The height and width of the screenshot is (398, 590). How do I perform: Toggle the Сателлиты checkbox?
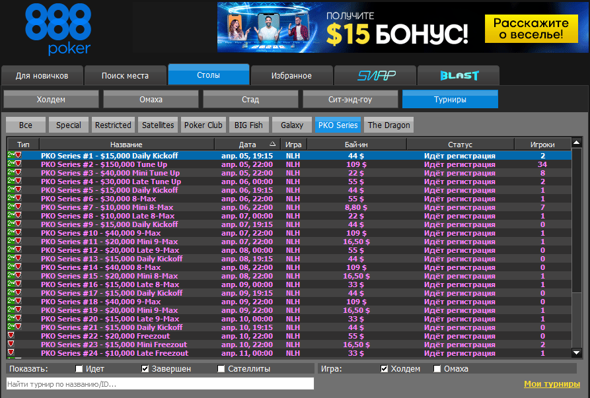pyautogui.click(x=221, y=369)
